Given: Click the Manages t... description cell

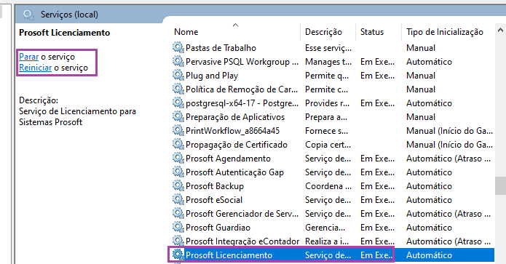Looking at the screenshot, I should [328, 62].
